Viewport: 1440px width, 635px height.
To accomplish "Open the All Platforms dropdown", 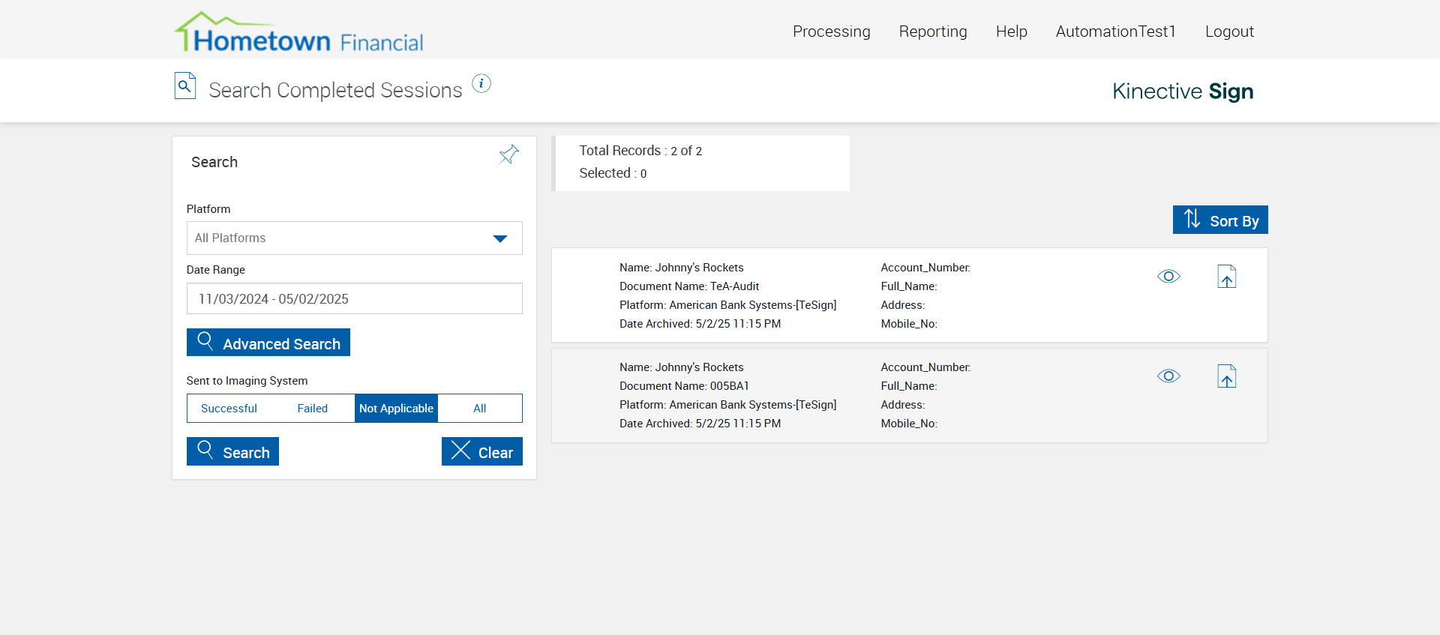I will pos(354,238).
